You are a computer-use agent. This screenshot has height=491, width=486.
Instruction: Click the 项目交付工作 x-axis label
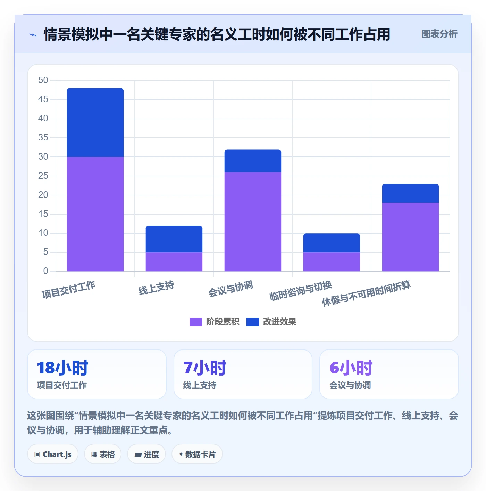click(x=68, y=290)
